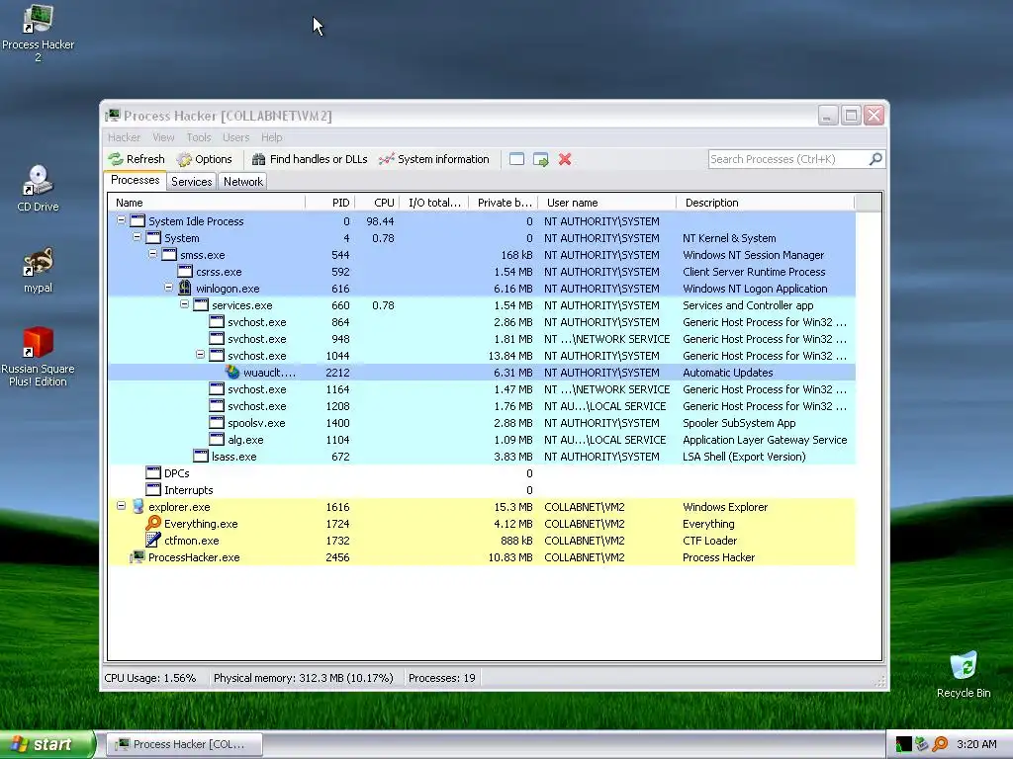Select the DPCs row

pos(482,472)
